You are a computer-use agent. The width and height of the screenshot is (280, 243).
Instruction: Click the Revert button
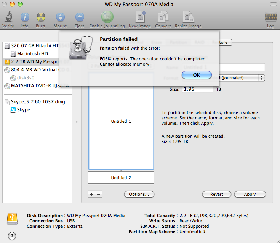pyautogui.click(x=217, y=194)
